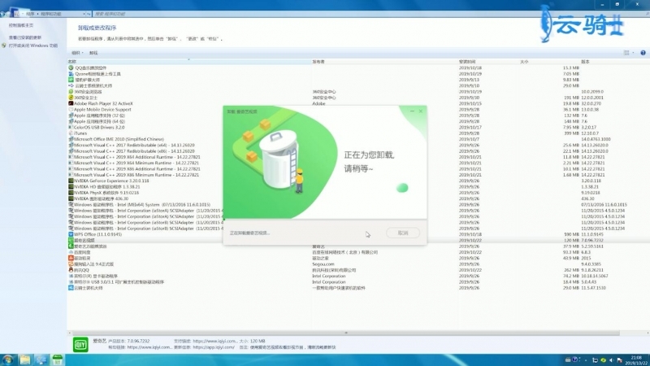Click the change view icon in toolbar
Viewport: 650px width, 366px height.
point(626,53)
